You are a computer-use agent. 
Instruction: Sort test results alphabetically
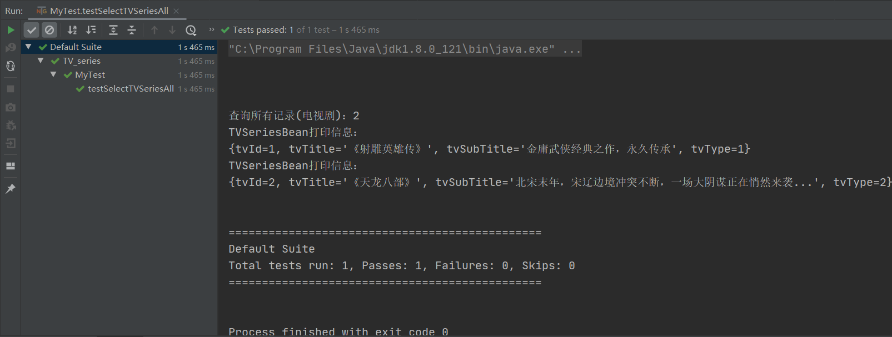[x=72, y=30]
